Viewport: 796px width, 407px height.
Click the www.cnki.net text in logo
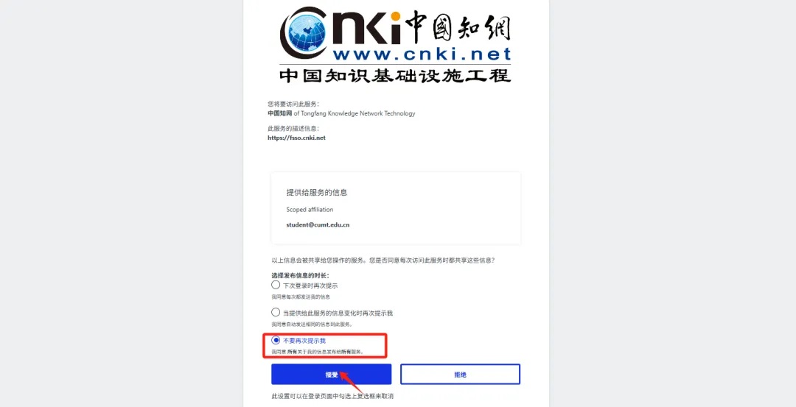coord(422,54)
